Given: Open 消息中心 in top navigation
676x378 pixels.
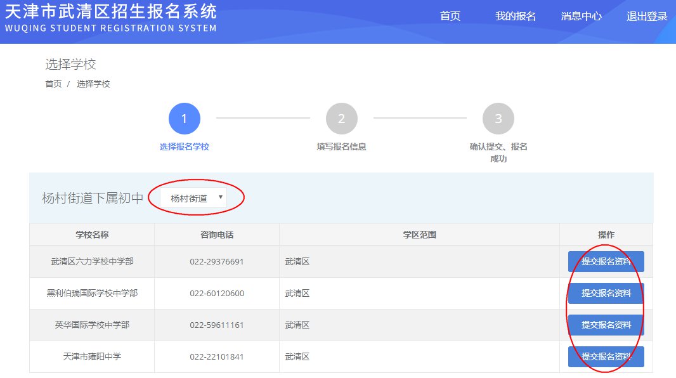Looking at the screenshot, I should [x=581, y=16].
